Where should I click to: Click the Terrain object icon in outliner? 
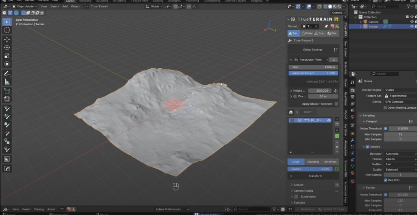point(365,26)
